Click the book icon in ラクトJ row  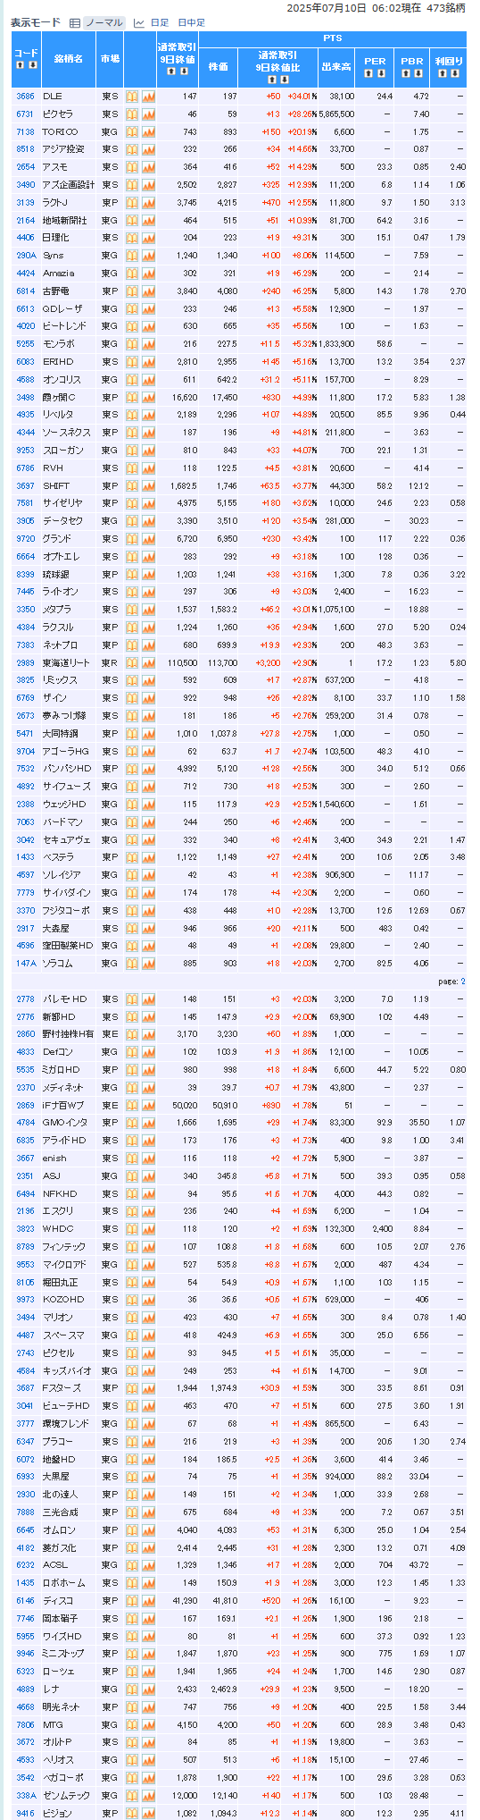click(131, 202)
